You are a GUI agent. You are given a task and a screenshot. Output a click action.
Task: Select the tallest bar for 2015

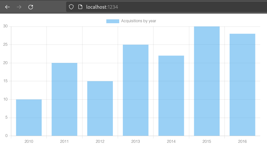tap(207, 81)
